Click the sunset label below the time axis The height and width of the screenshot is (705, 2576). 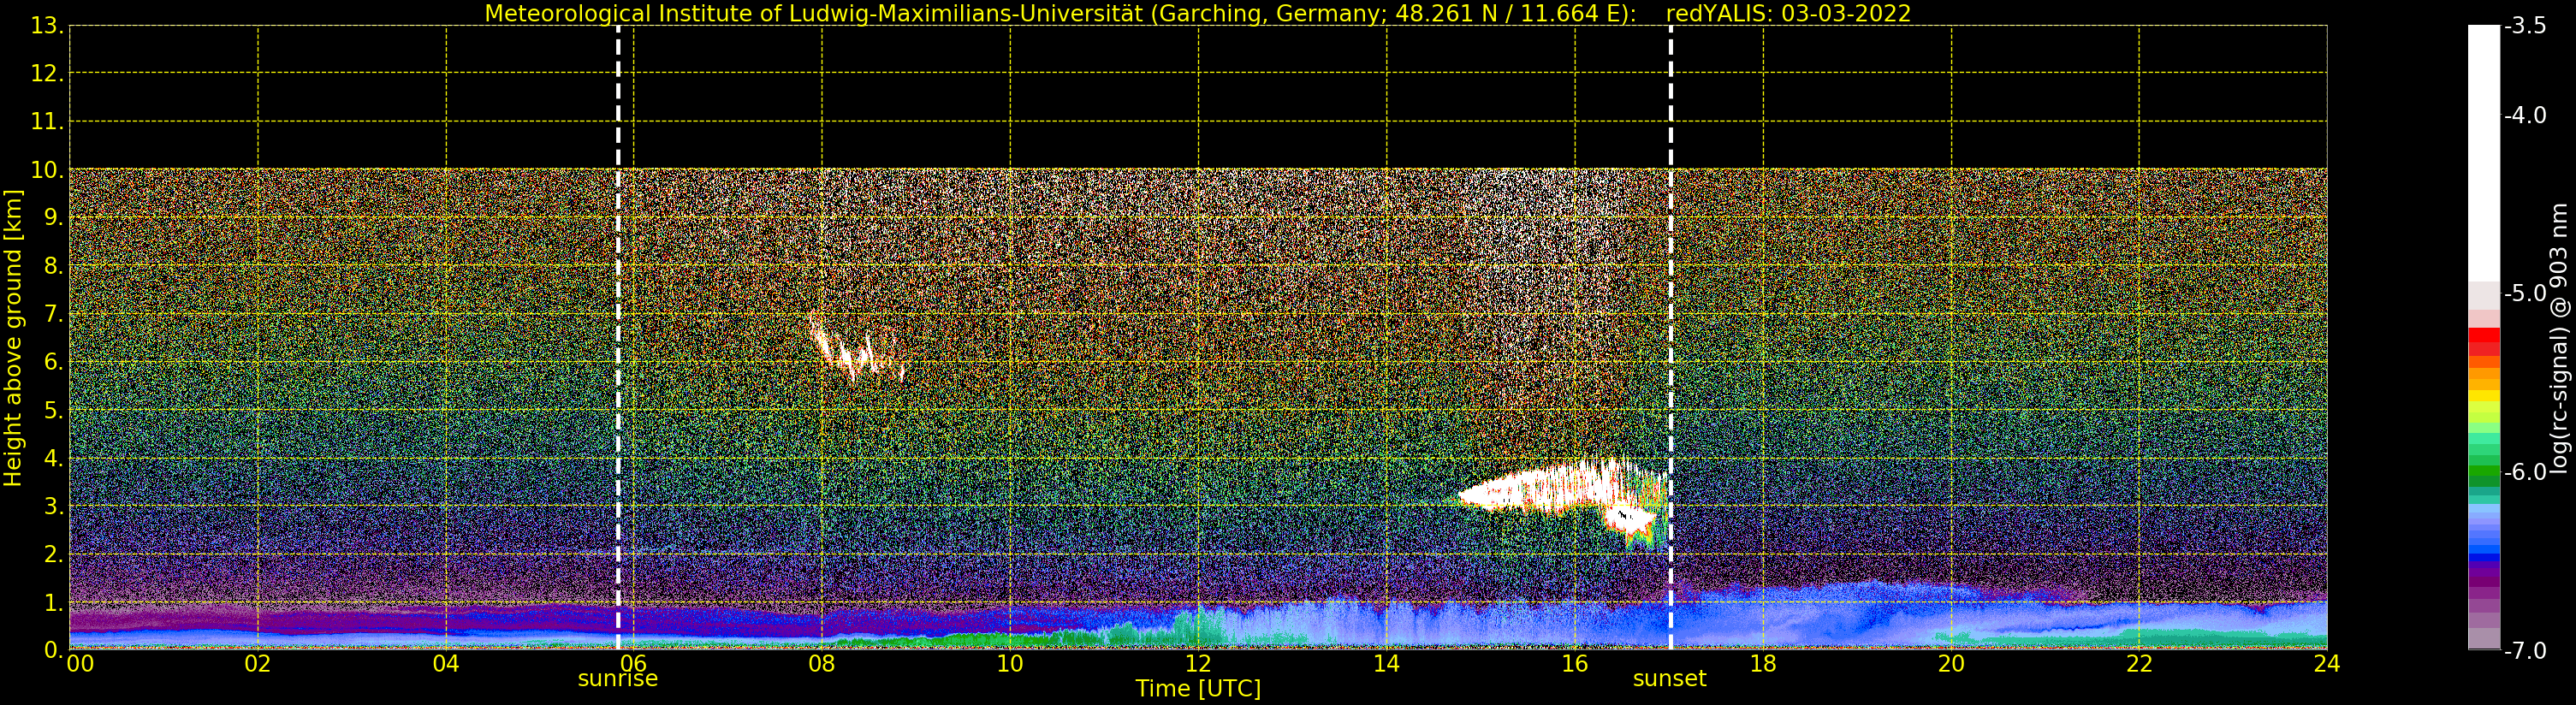[1669, 679]
